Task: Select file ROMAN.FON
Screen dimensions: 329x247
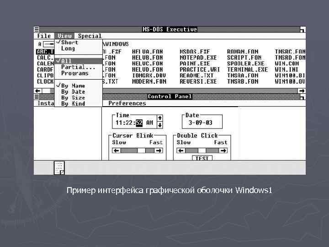Action: tap(243, 52)
